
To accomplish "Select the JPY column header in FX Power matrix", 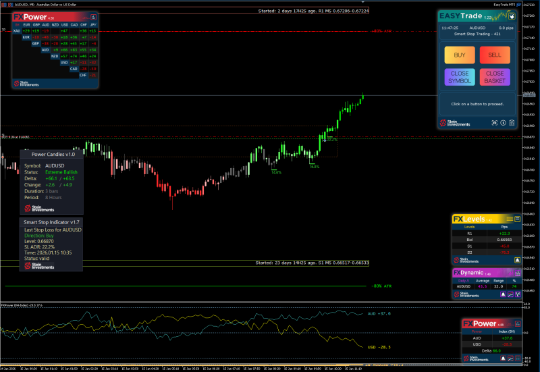I will click(93, 25).
